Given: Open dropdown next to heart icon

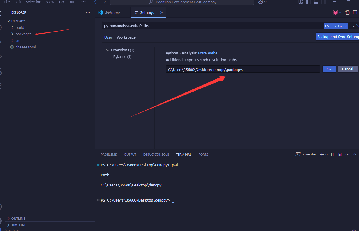Looking at the screenshot, I should (340, 12).
